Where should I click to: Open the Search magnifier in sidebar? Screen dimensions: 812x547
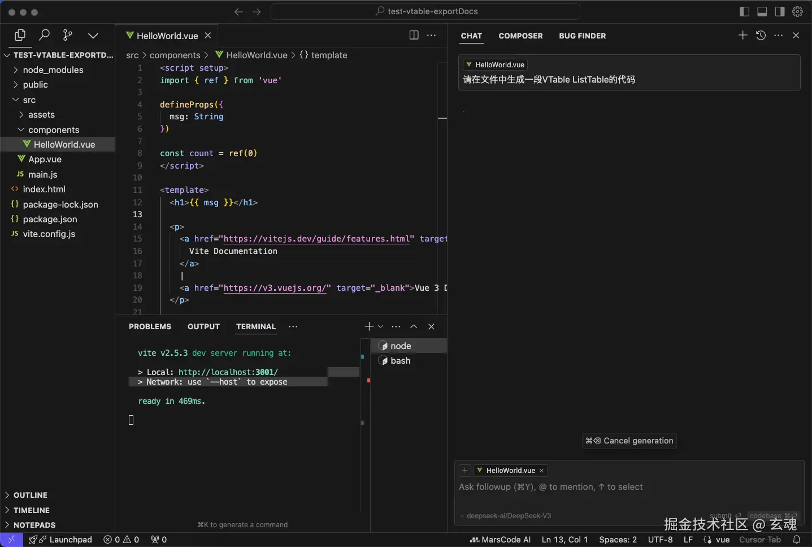pos(44,35)
